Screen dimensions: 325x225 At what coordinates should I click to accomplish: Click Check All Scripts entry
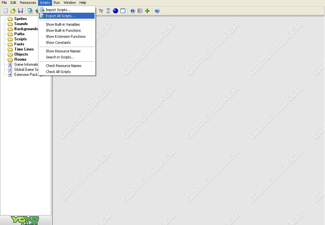[58, 72]
